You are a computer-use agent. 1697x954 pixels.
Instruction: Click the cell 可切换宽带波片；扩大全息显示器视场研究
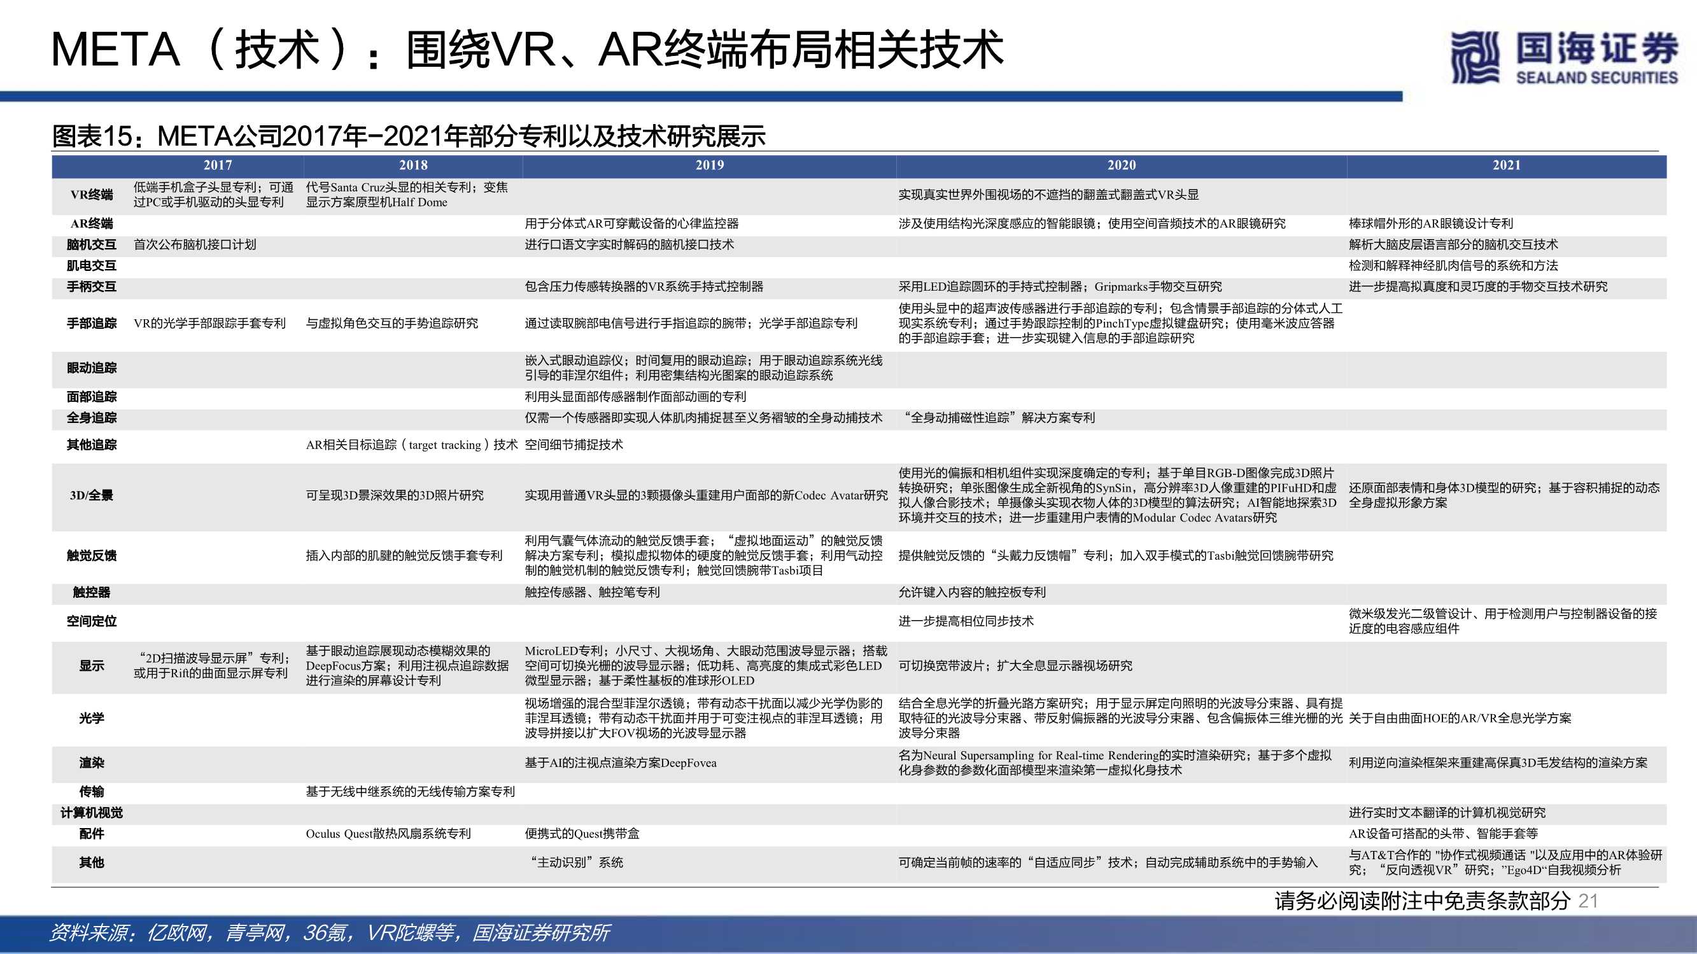tap(1016, 667)
